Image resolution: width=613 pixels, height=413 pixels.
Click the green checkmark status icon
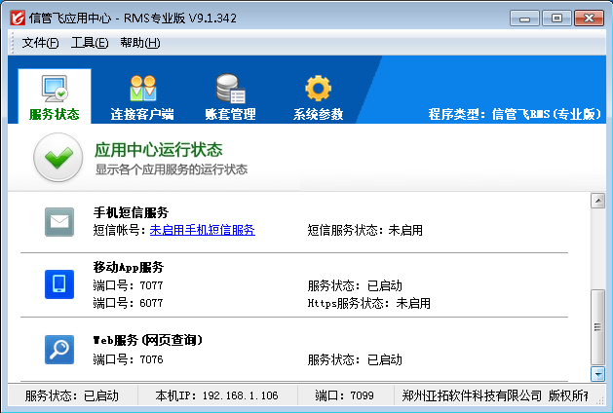point(57,159)
